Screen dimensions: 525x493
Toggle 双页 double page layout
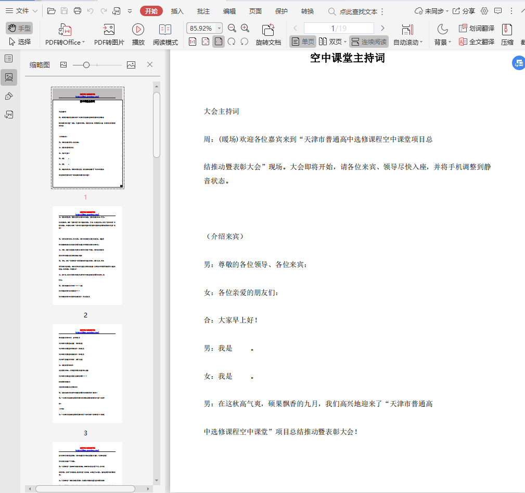330,42
